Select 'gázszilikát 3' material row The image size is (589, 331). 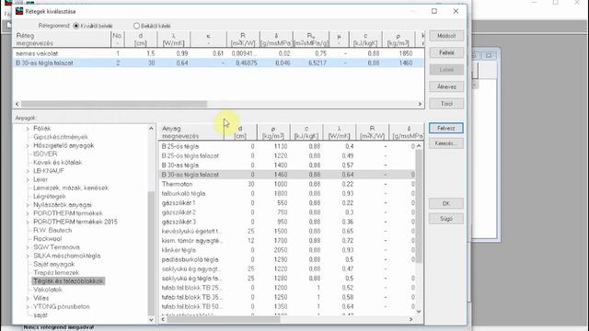coord(287,222)
